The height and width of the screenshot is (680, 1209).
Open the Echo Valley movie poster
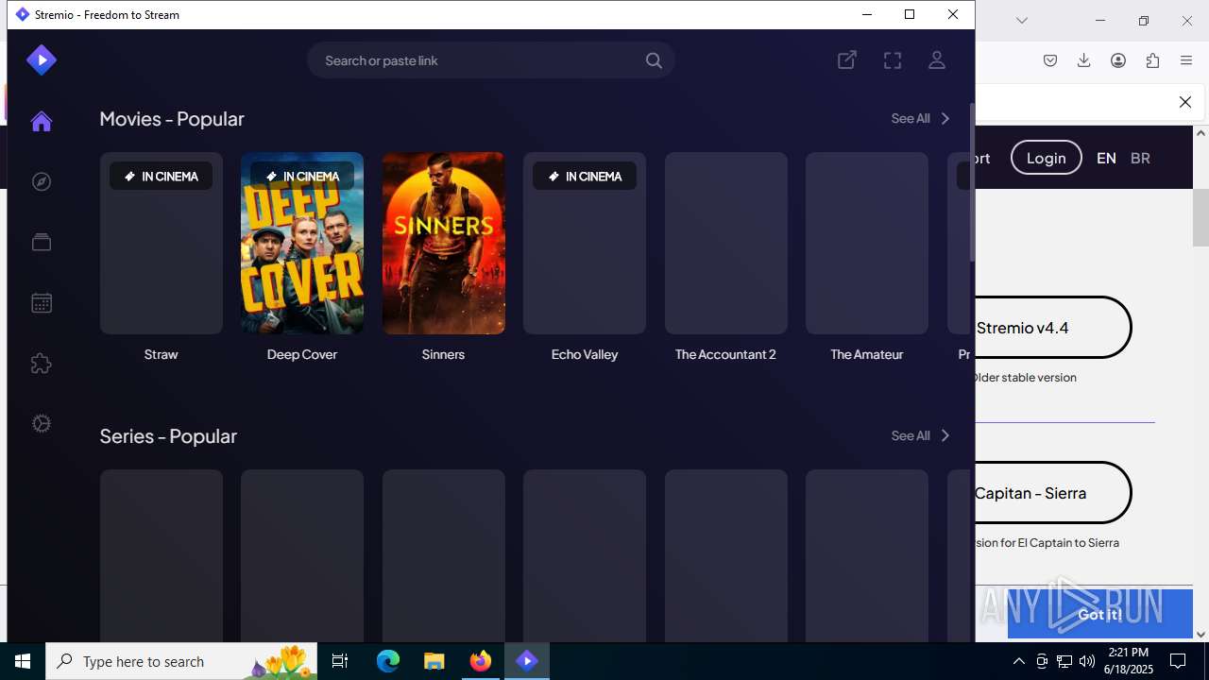click(x=585, y=243)
